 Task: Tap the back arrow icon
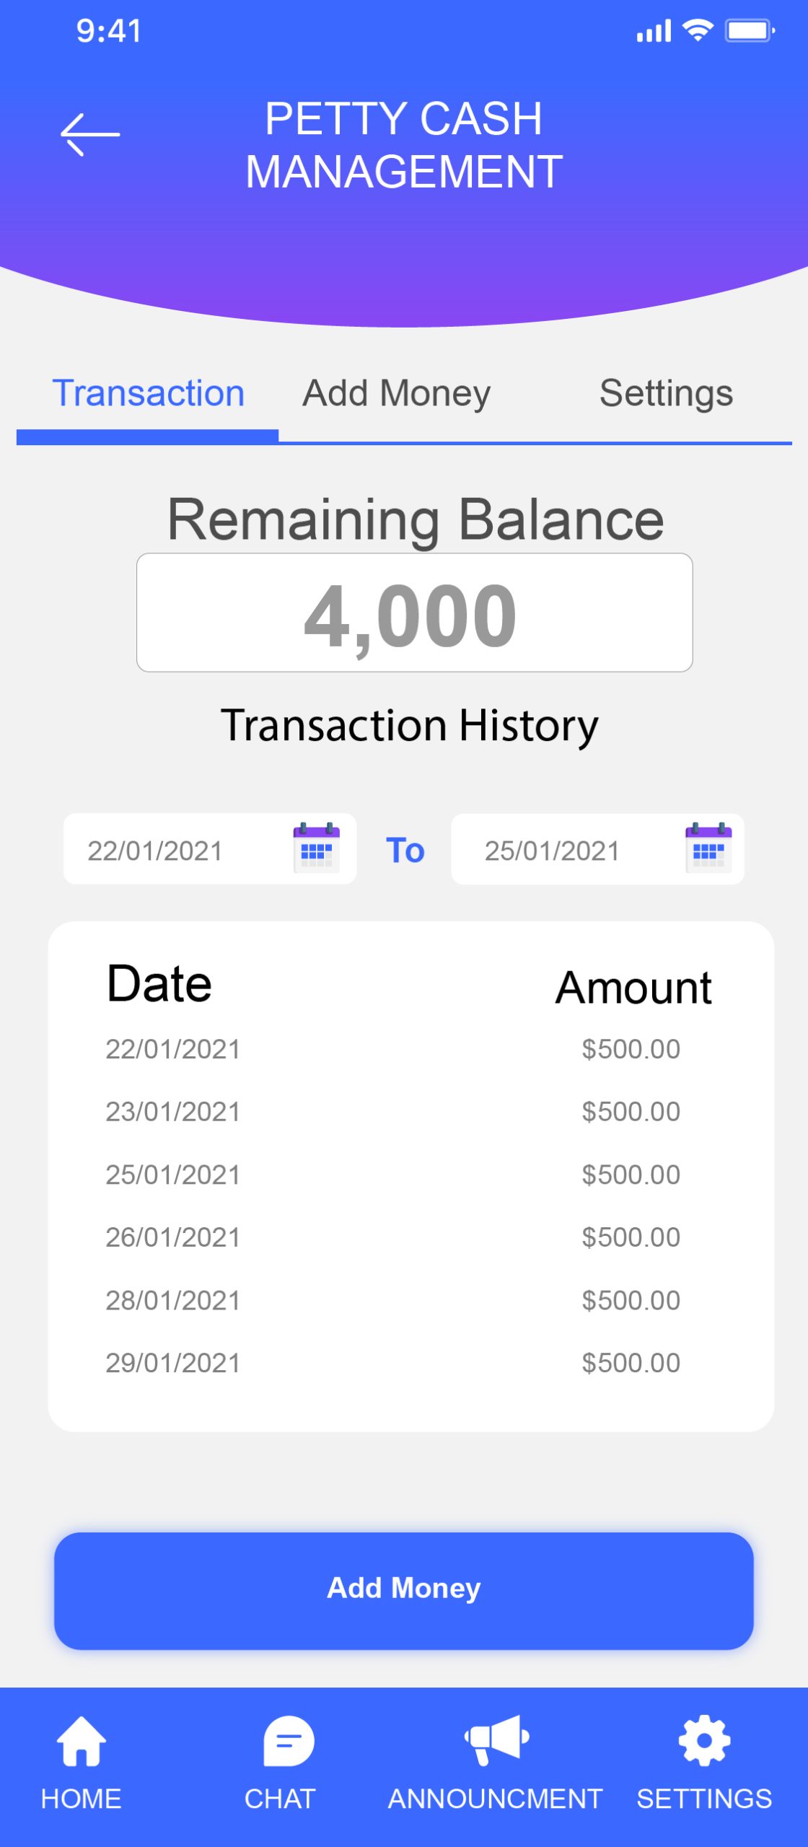coord(89,134)
